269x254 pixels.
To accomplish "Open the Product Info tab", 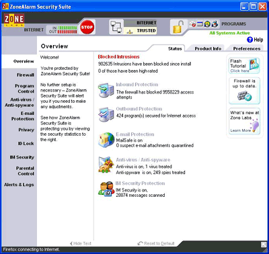I will [208, 48].
